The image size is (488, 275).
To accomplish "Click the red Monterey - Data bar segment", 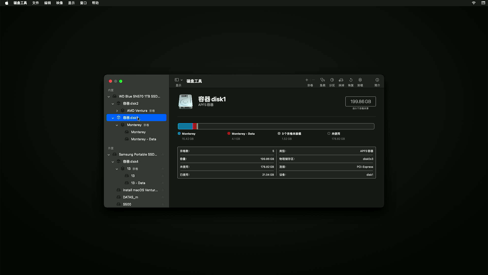I will click(195, 126).
